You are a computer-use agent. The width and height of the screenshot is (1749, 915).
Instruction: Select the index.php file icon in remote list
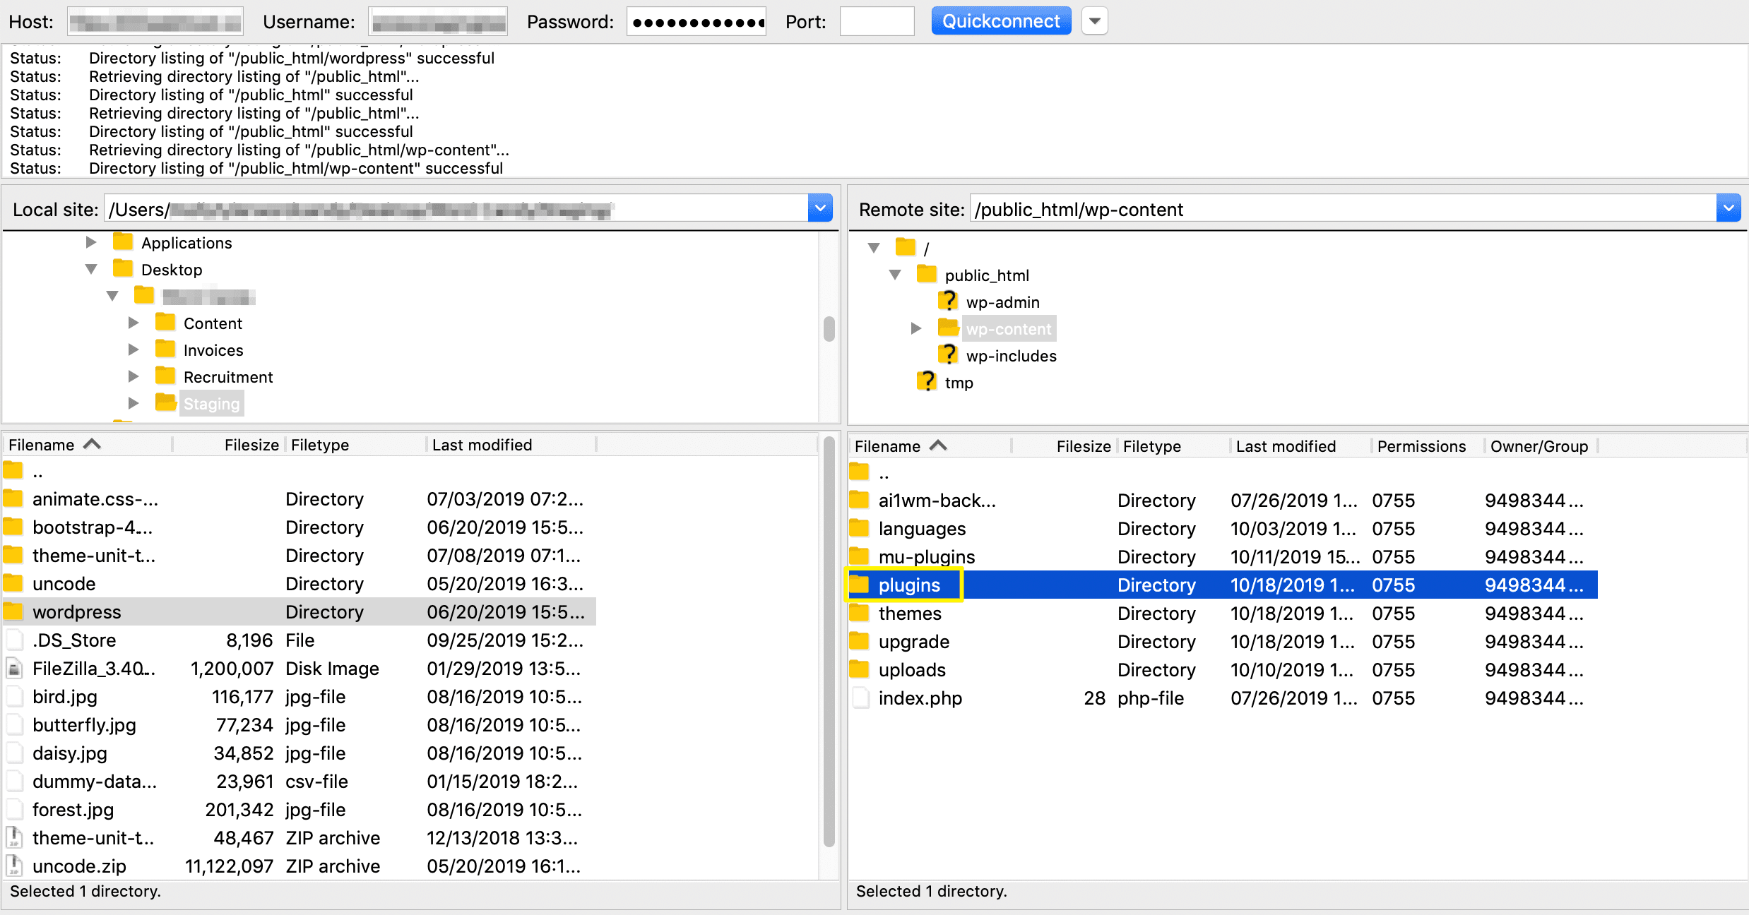pos(860,698)
